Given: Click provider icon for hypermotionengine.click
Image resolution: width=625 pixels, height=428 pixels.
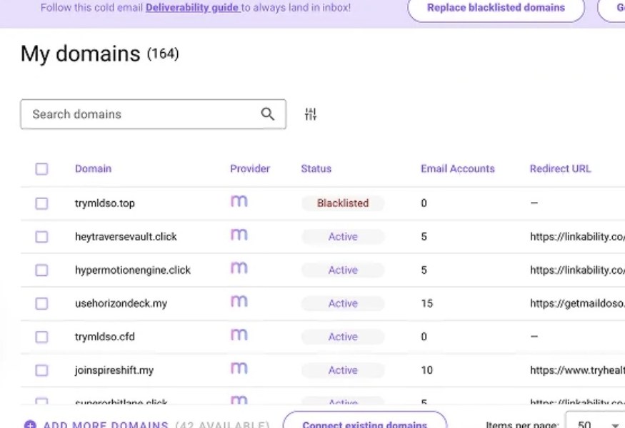Looking at the screenshot, I should point(239,268).
